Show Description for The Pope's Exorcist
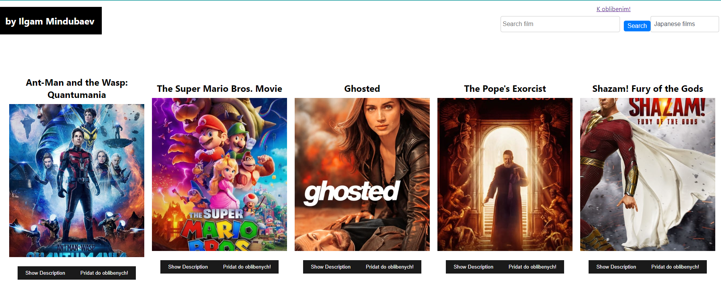 click(473, 267)
